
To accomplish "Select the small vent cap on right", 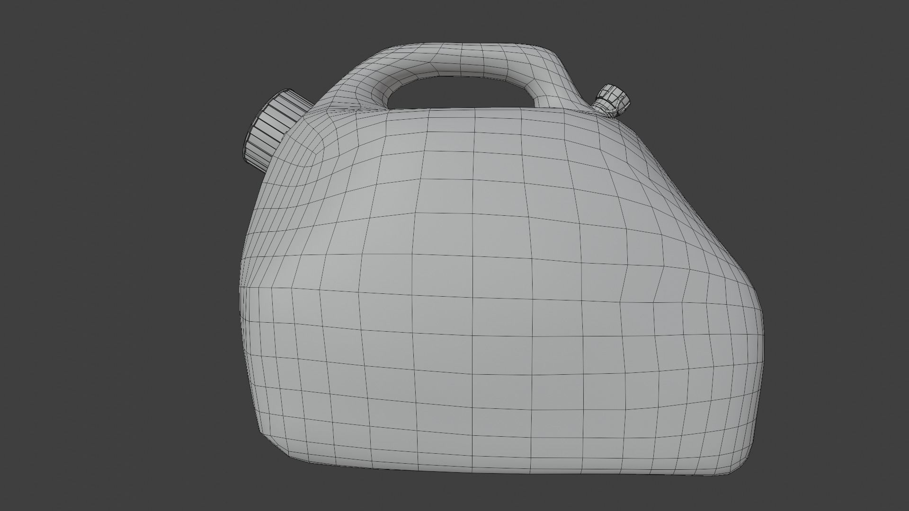I will [612, 100].
